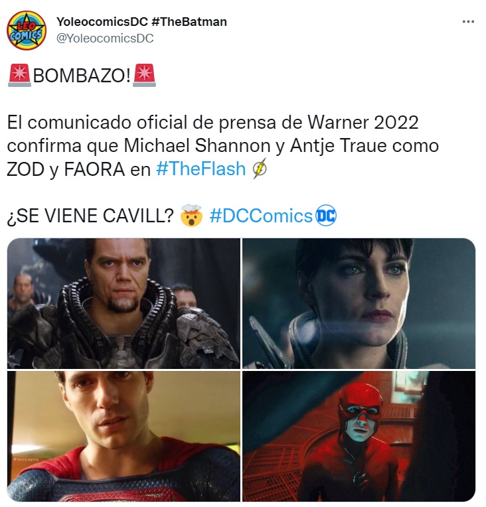Click the exploding head emoji
Screen dimensions: 486x507
(192, 216)
